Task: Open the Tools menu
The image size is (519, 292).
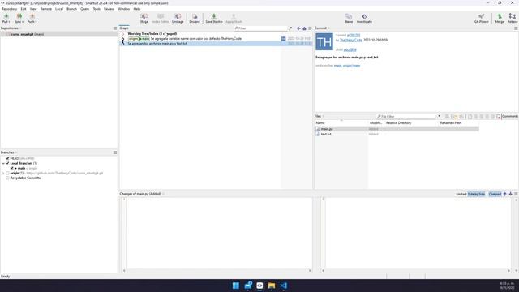Action: 97,9
